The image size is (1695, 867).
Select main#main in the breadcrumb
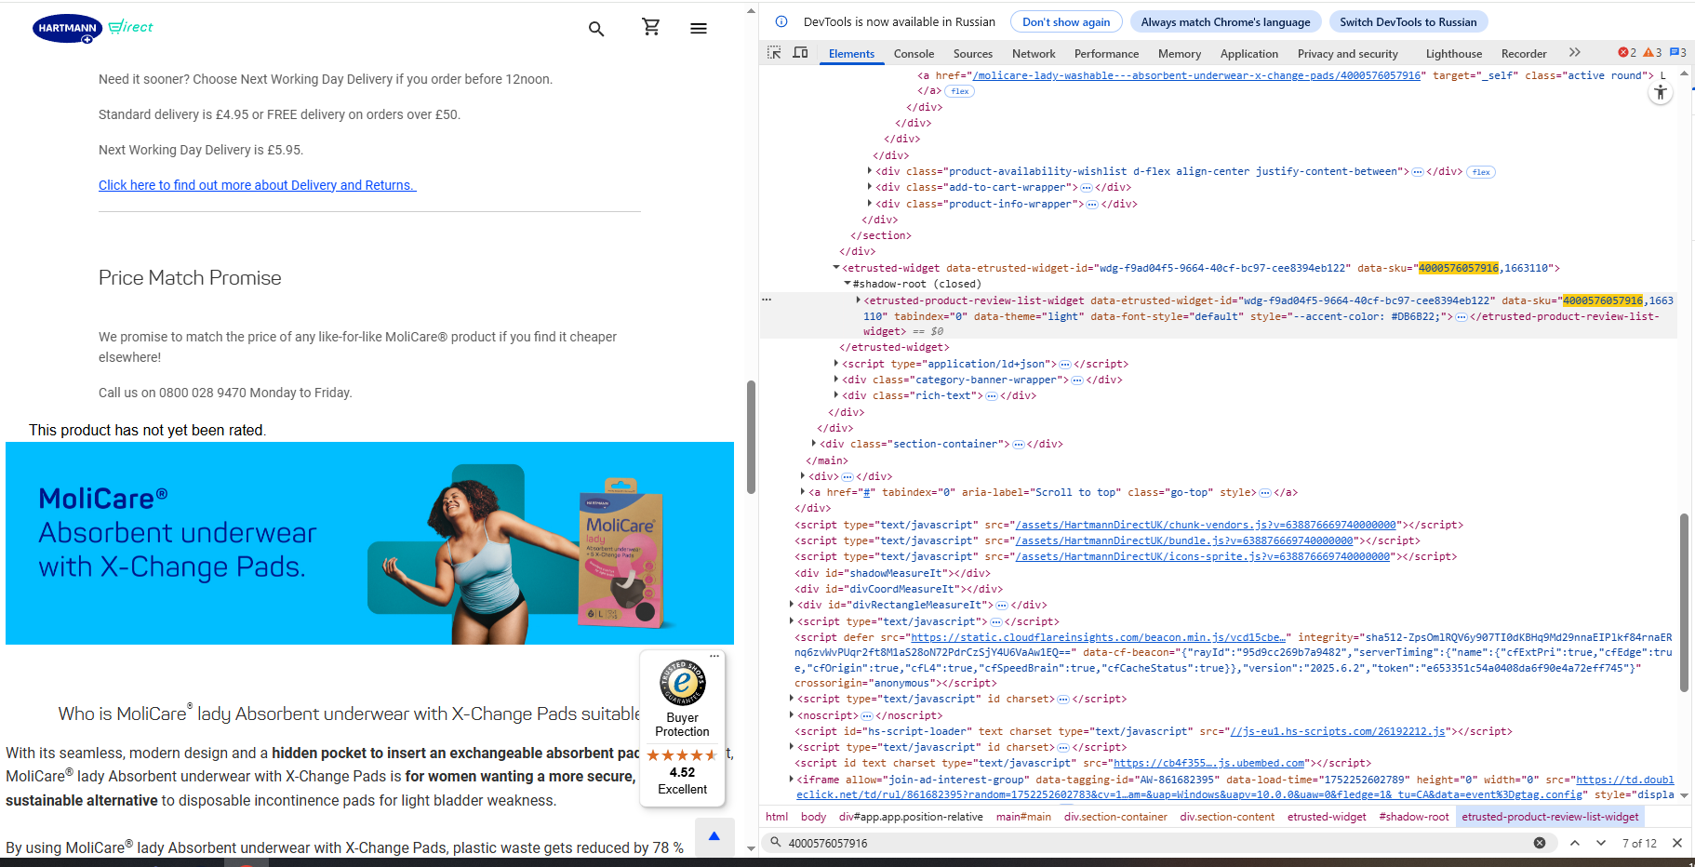[x=1023, y=817]
